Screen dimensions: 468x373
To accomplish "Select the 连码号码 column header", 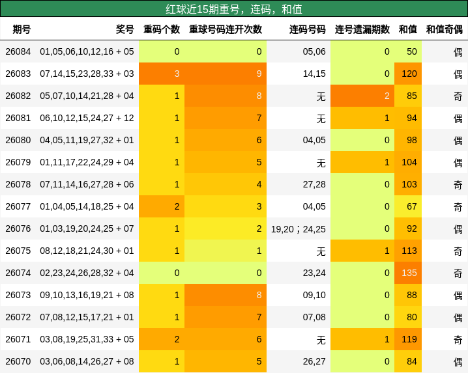I will (x=308, y=29).
